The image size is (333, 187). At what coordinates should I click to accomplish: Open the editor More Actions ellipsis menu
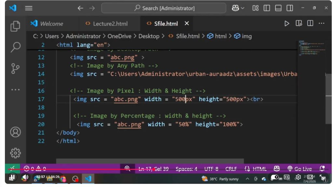(x=322, y=23)
